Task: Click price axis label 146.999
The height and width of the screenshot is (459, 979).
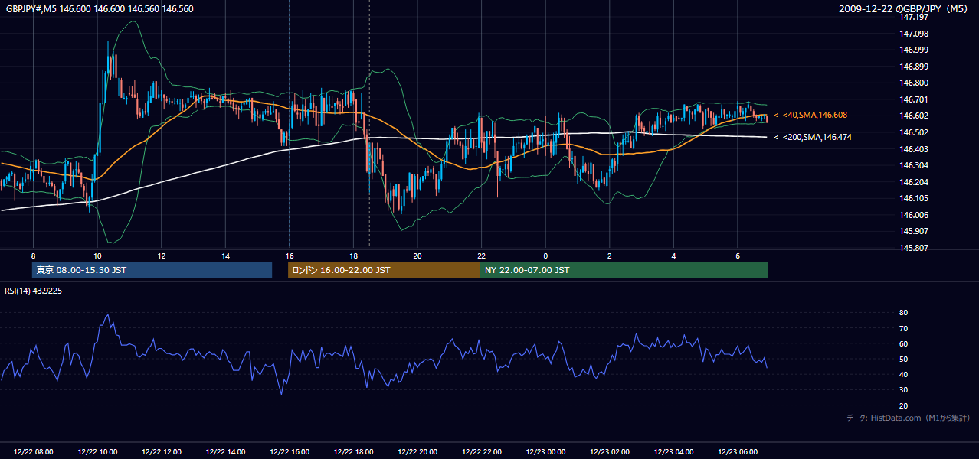Action: tap(914, 50)
